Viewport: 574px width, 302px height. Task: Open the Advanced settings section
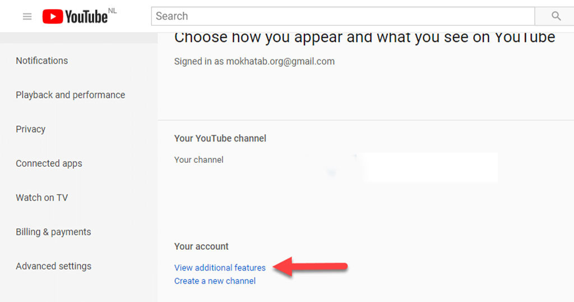[x=53, y=266]
